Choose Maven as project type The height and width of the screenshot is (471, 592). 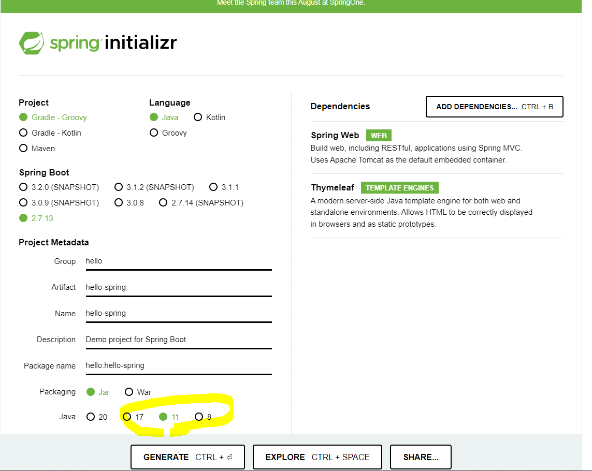pyautogui.click(x=37, y=149)
